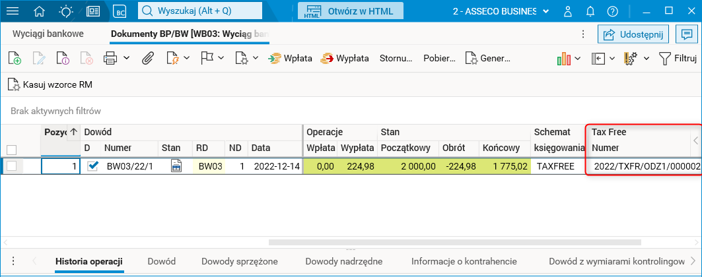Click the Wpłata button
Image resolution: width=702 pixels, height=277 pixels.
click(290, 58)
